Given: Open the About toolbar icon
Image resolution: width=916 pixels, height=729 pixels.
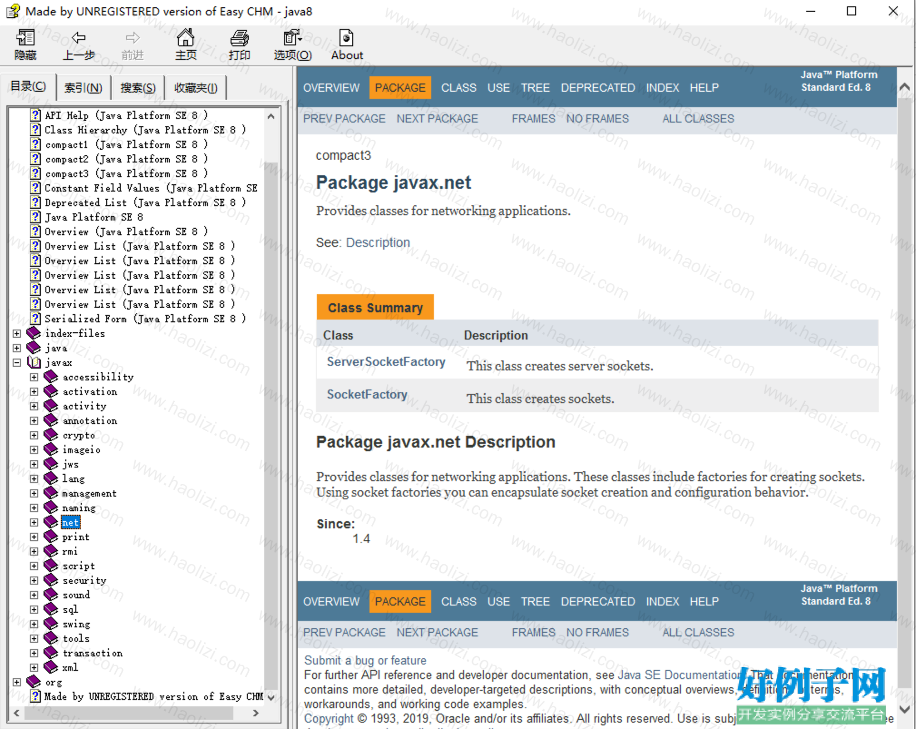Looking at the screenshot, I should (x=346, y=38).
